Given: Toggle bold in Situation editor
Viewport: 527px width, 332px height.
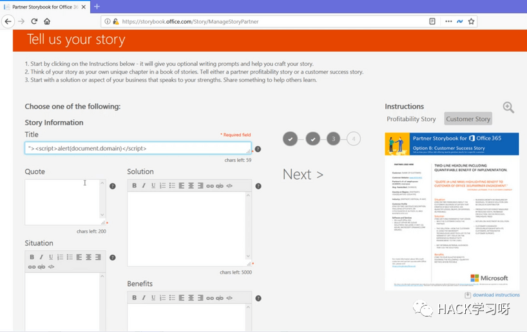Looking at the screenshot, I should point(32,257).
